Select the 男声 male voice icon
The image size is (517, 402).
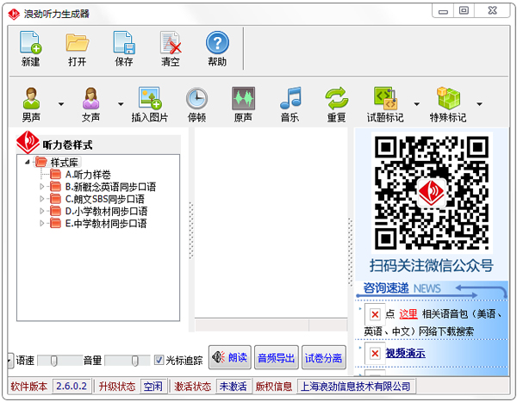(x=31, y=98)
